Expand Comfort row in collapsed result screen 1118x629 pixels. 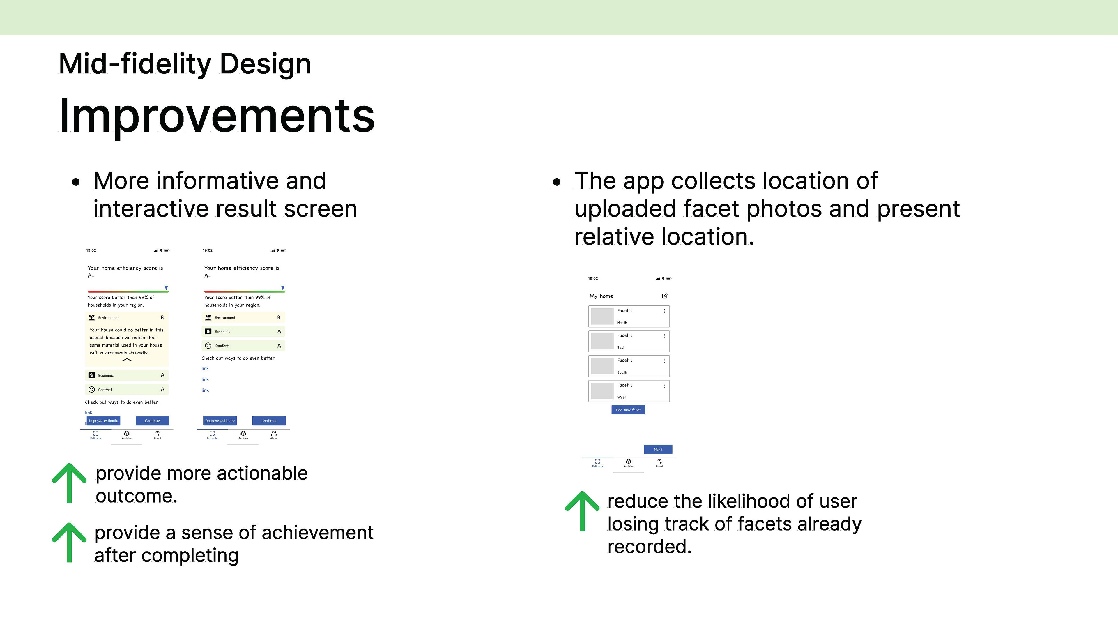tap(243, 346)
